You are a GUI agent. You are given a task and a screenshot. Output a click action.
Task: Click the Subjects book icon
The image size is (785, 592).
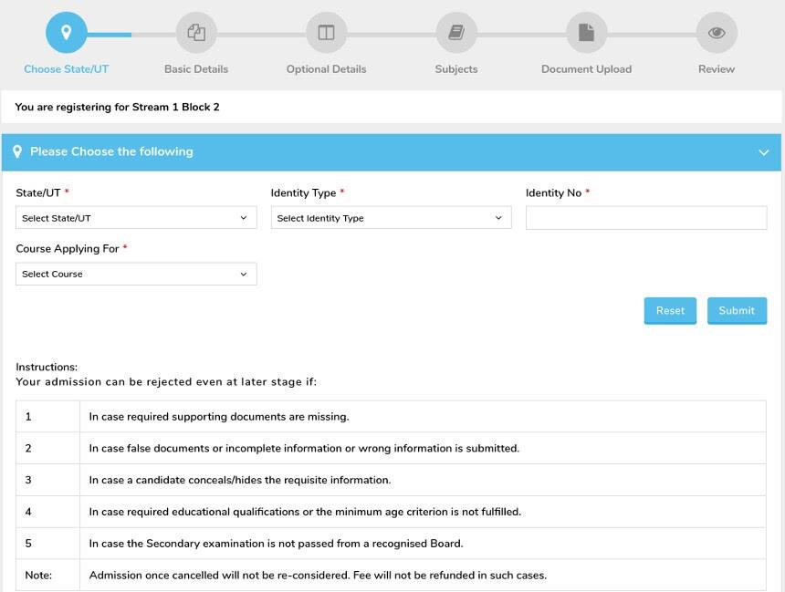456,33
